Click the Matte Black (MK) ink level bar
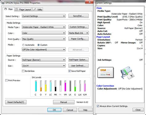146x115 pixels. (55, 86)
